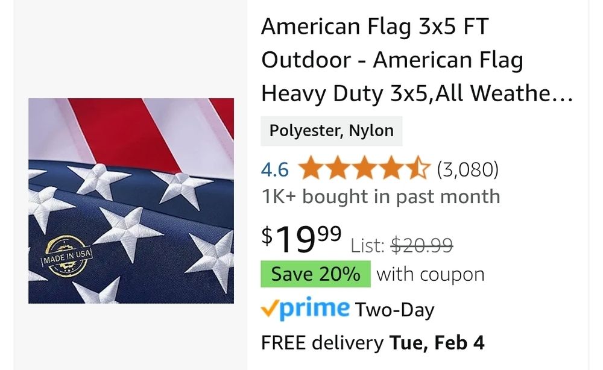Click the second orange rating star
Viewport: 603px width, 370px height.
(x=338, y=168)
